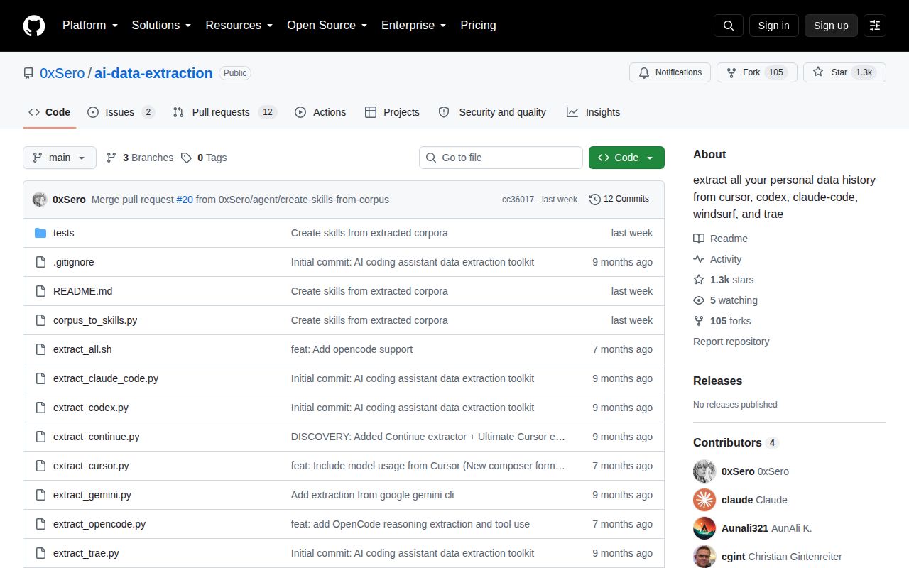Open extract_gemini.py file
Screen dimensions: 909x568
[92, 495]
